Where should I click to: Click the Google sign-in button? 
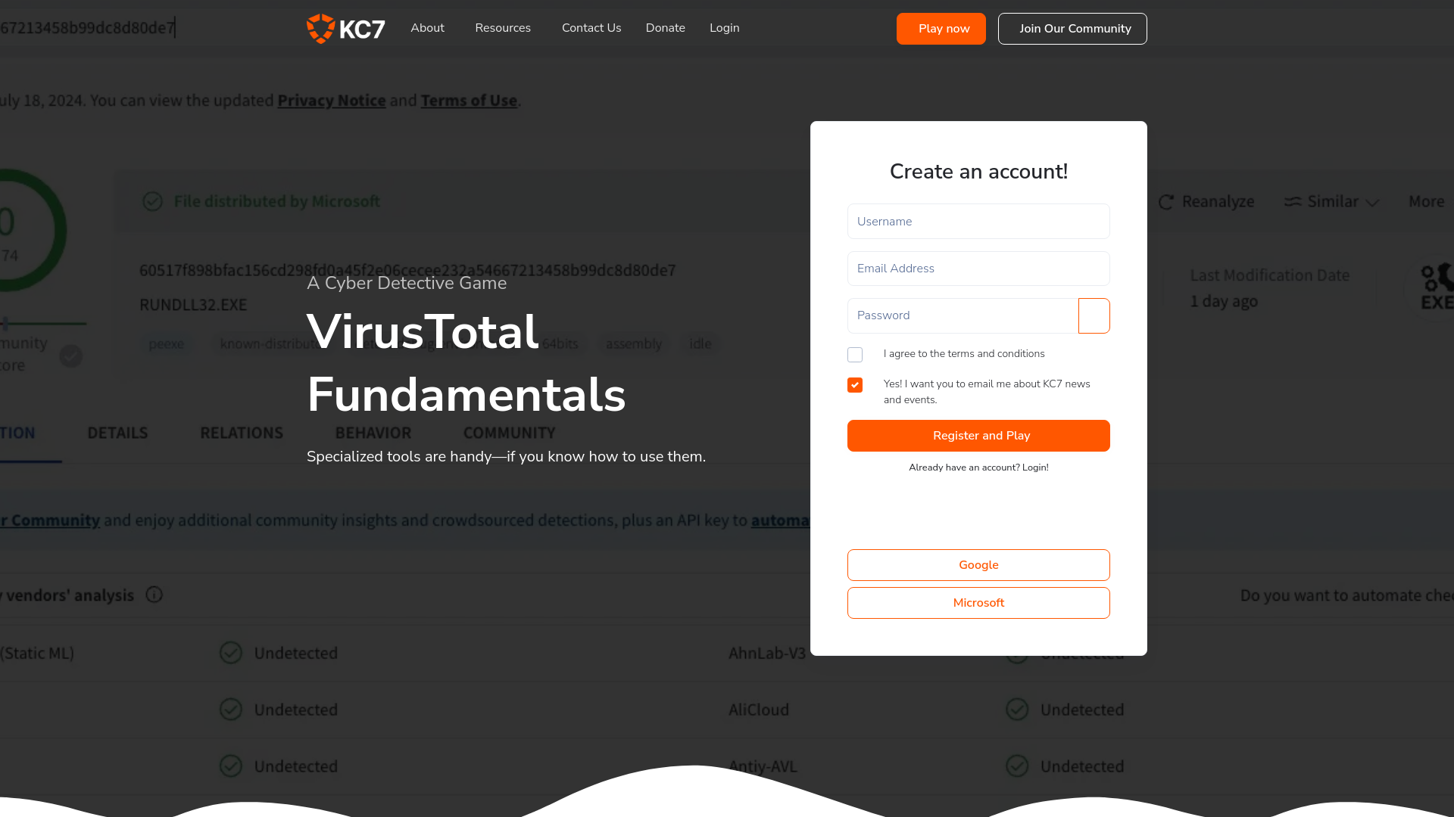click(x=978, y=564)
